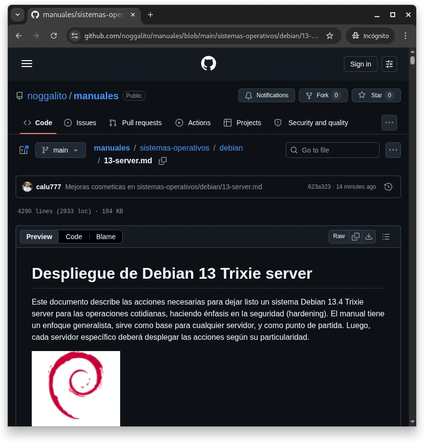Open the Pull requests tab

click(x=135, y=123)
